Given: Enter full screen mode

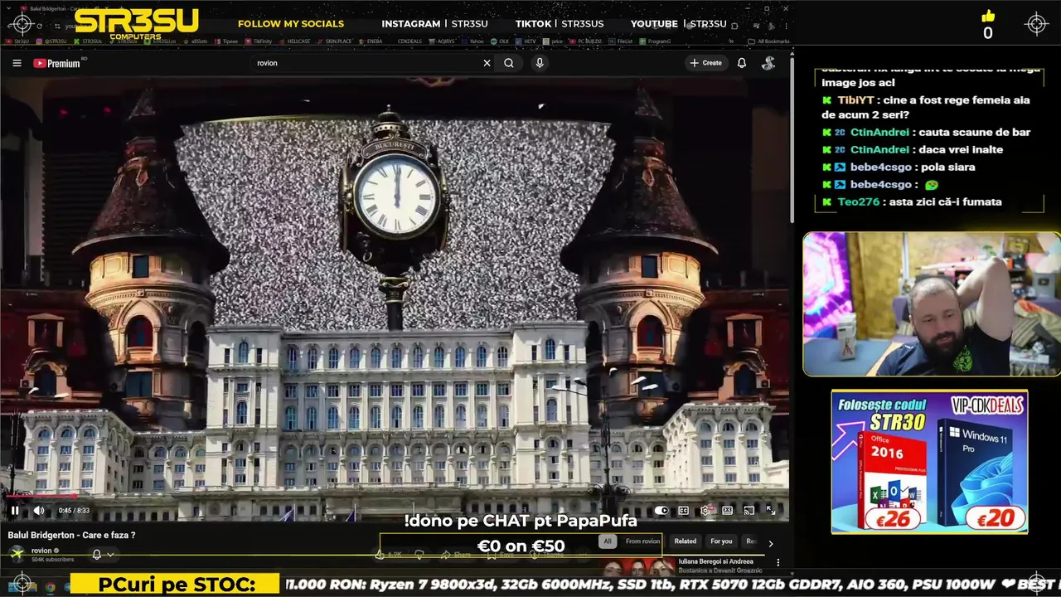Looking at the screenshot, I should tap(771, 511).
